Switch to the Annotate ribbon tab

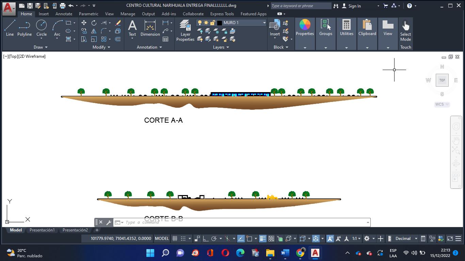[64, 14]
